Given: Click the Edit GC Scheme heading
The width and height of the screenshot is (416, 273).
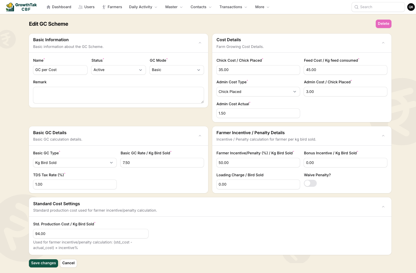Looking at the screenshot, I should point(48,24).
